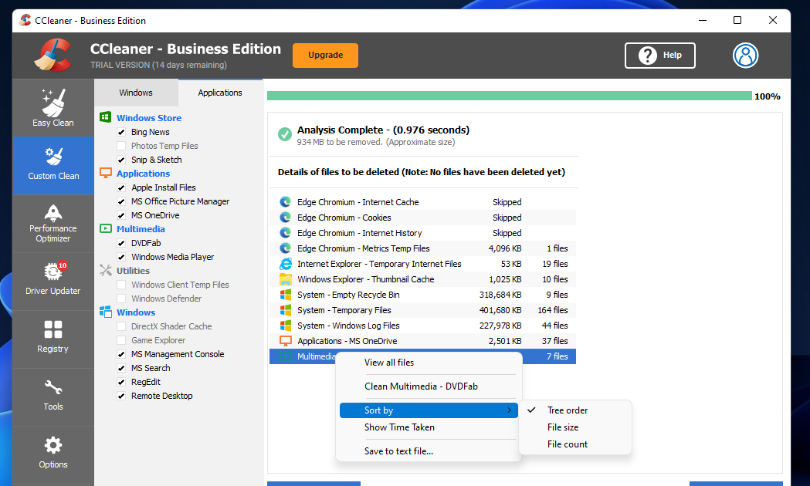Toggle the RegEdit checkbox
This screenshot has height=486, width=810.
121,383
